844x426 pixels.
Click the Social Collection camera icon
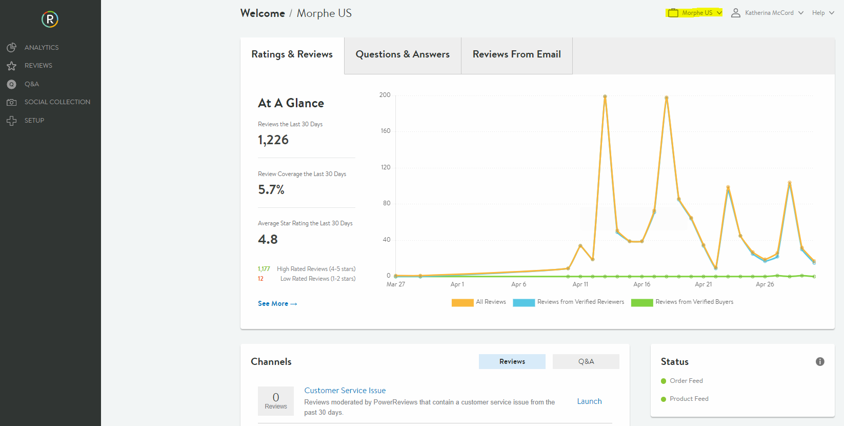11,102
